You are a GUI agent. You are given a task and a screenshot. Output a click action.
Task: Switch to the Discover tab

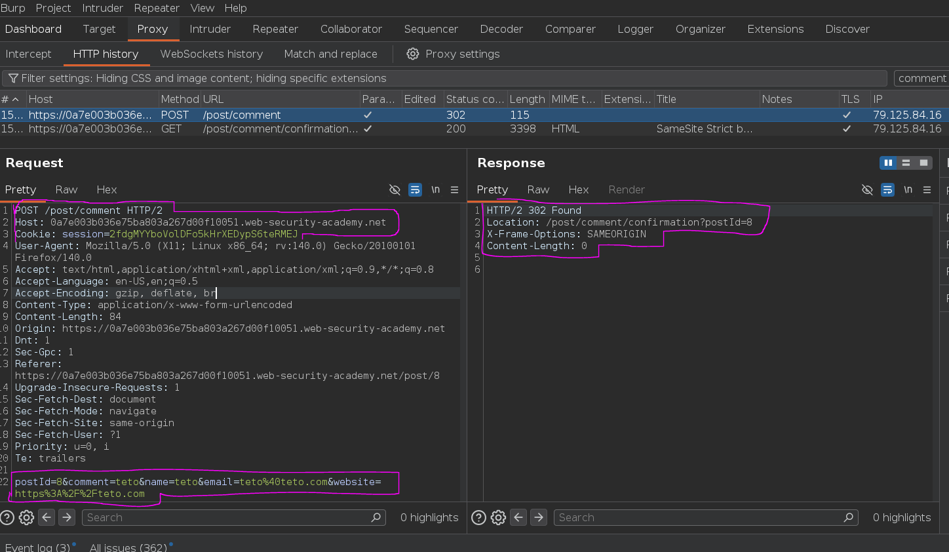847,29
